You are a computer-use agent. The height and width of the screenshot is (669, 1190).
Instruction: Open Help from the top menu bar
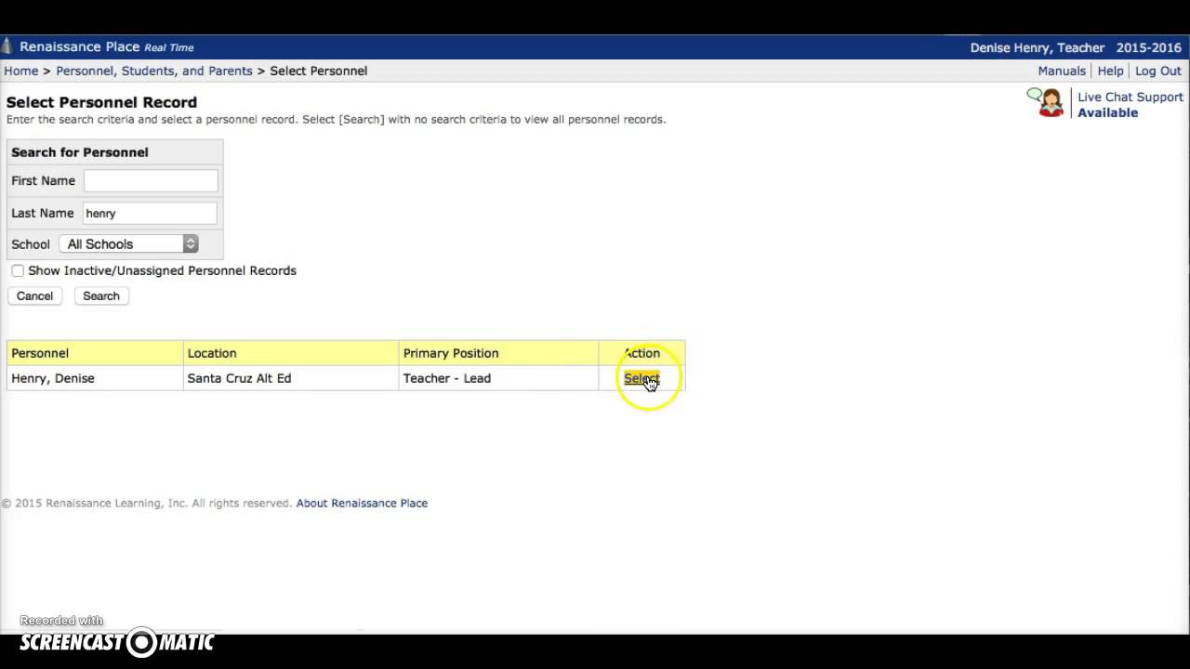coord(1111,71)
